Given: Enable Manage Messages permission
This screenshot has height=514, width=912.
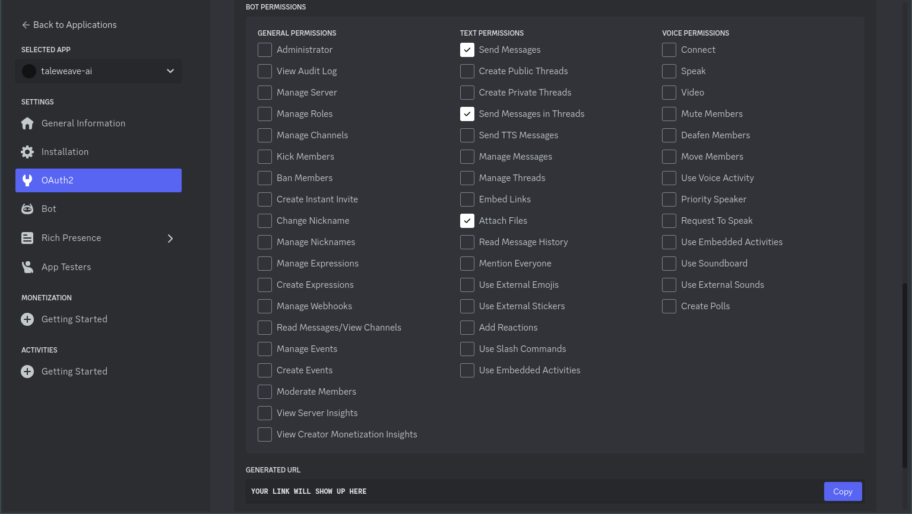Looking at the screenshot, I should point(467,157).
